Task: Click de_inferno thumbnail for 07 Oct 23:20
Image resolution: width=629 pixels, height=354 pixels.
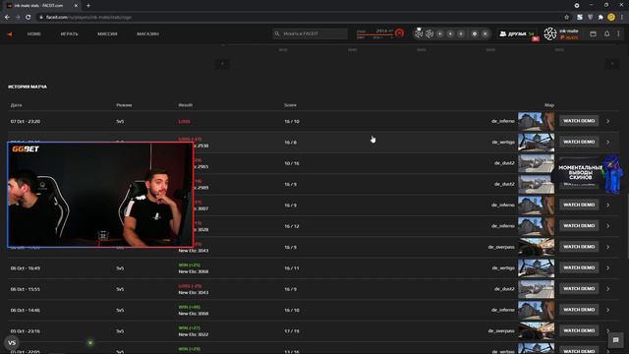Action: click(x=536, y=122)
